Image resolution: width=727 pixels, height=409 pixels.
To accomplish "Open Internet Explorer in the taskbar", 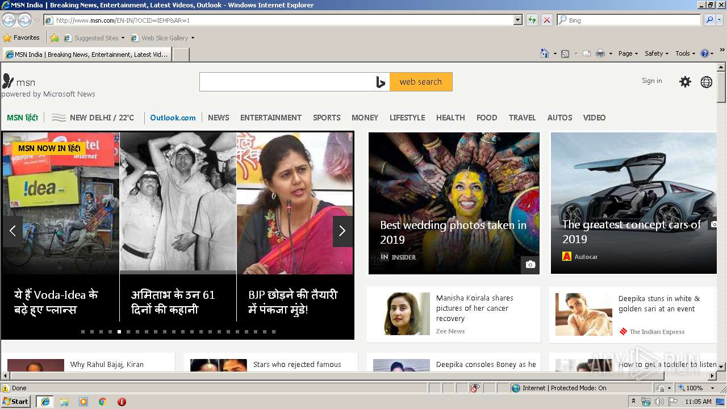I will pyautogui.click(x=45, y=402).
